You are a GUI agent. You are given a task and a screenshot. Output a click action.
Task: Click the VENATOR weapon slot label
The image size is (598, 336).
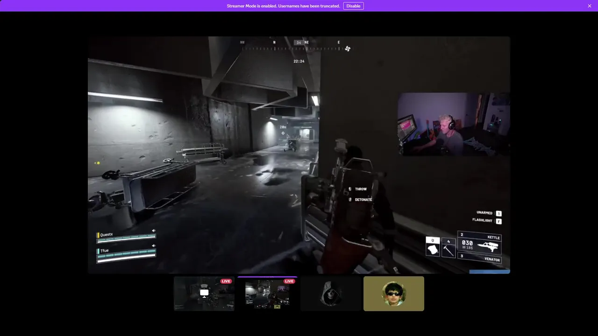[x=492, y=259]
